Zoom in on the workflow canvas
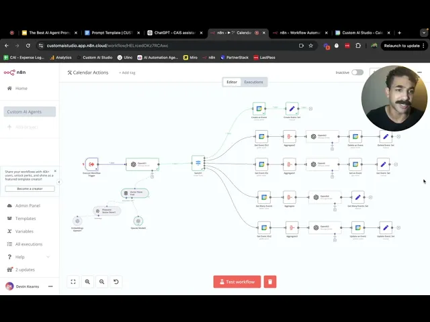The image size is (430, 322). [87, 282]
